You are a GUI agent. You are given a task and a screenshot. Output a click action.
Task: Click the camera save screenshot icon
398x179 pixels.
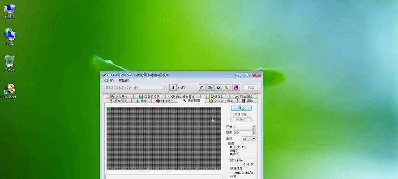click(x=218, y=87)
